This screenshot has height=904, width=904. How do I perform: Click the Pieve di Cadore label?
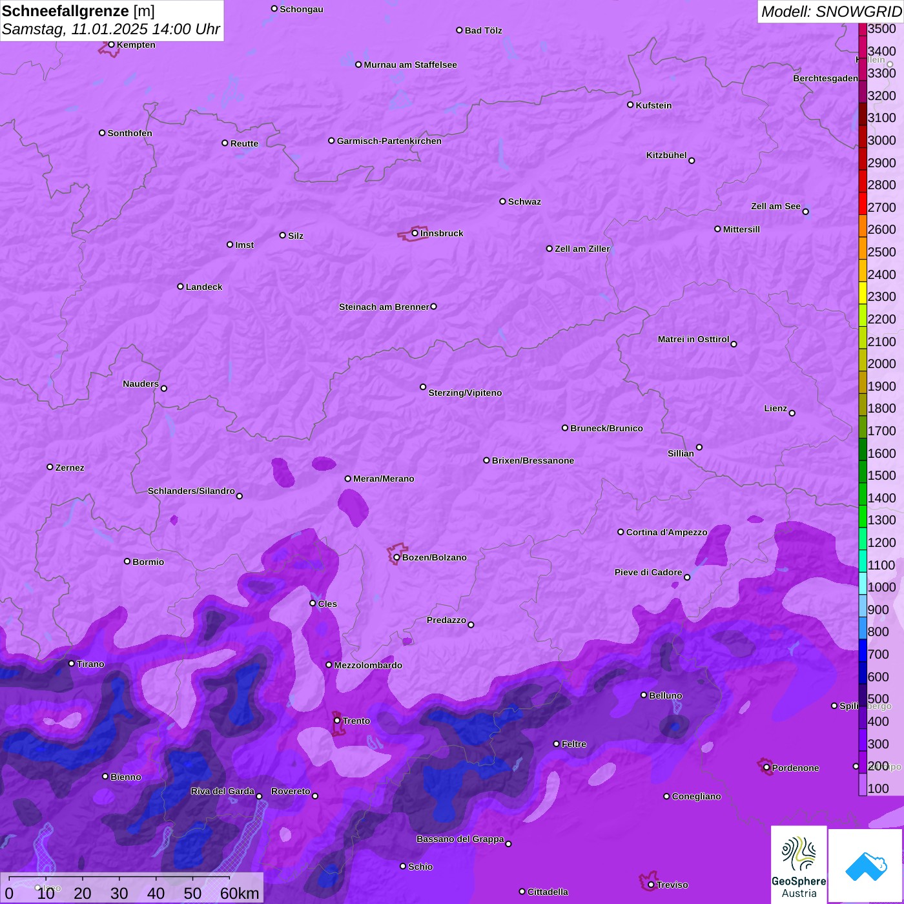(648, 572)
